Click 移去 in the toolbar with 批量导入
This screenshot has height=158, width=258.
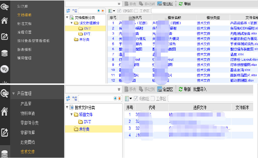(130, 89)
